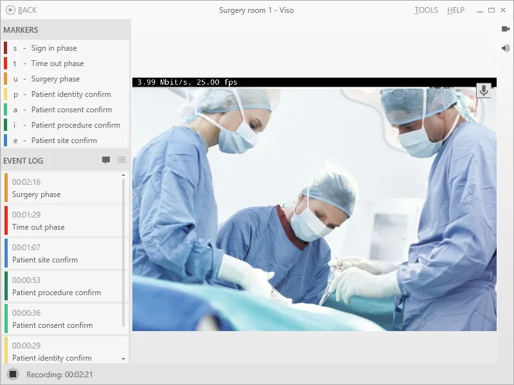Click the MARKERS panel header

click(66, 30)
